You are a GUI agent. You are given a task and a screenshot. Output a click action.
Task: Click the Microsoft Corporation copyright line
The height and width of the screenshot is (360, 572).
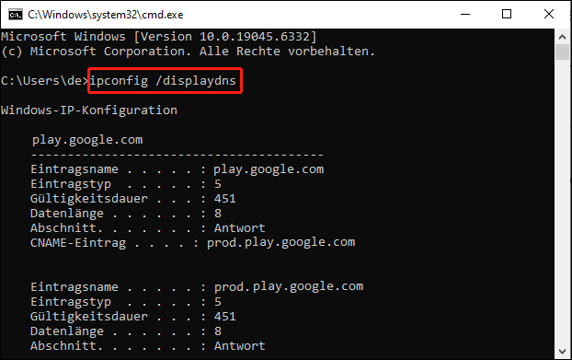188,52
